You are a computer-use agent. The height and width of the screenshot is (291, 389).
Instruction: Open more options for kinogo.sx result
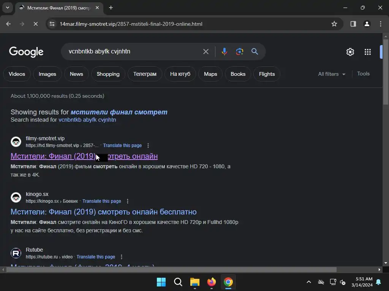click(128, 201)
